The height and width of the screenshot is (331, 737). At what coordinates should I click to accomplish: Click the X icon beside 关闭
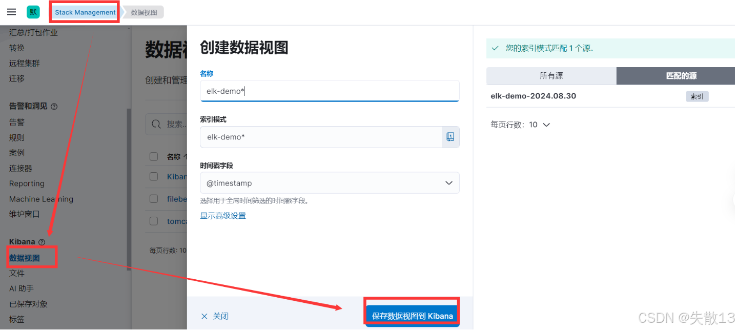pos(204,316)
